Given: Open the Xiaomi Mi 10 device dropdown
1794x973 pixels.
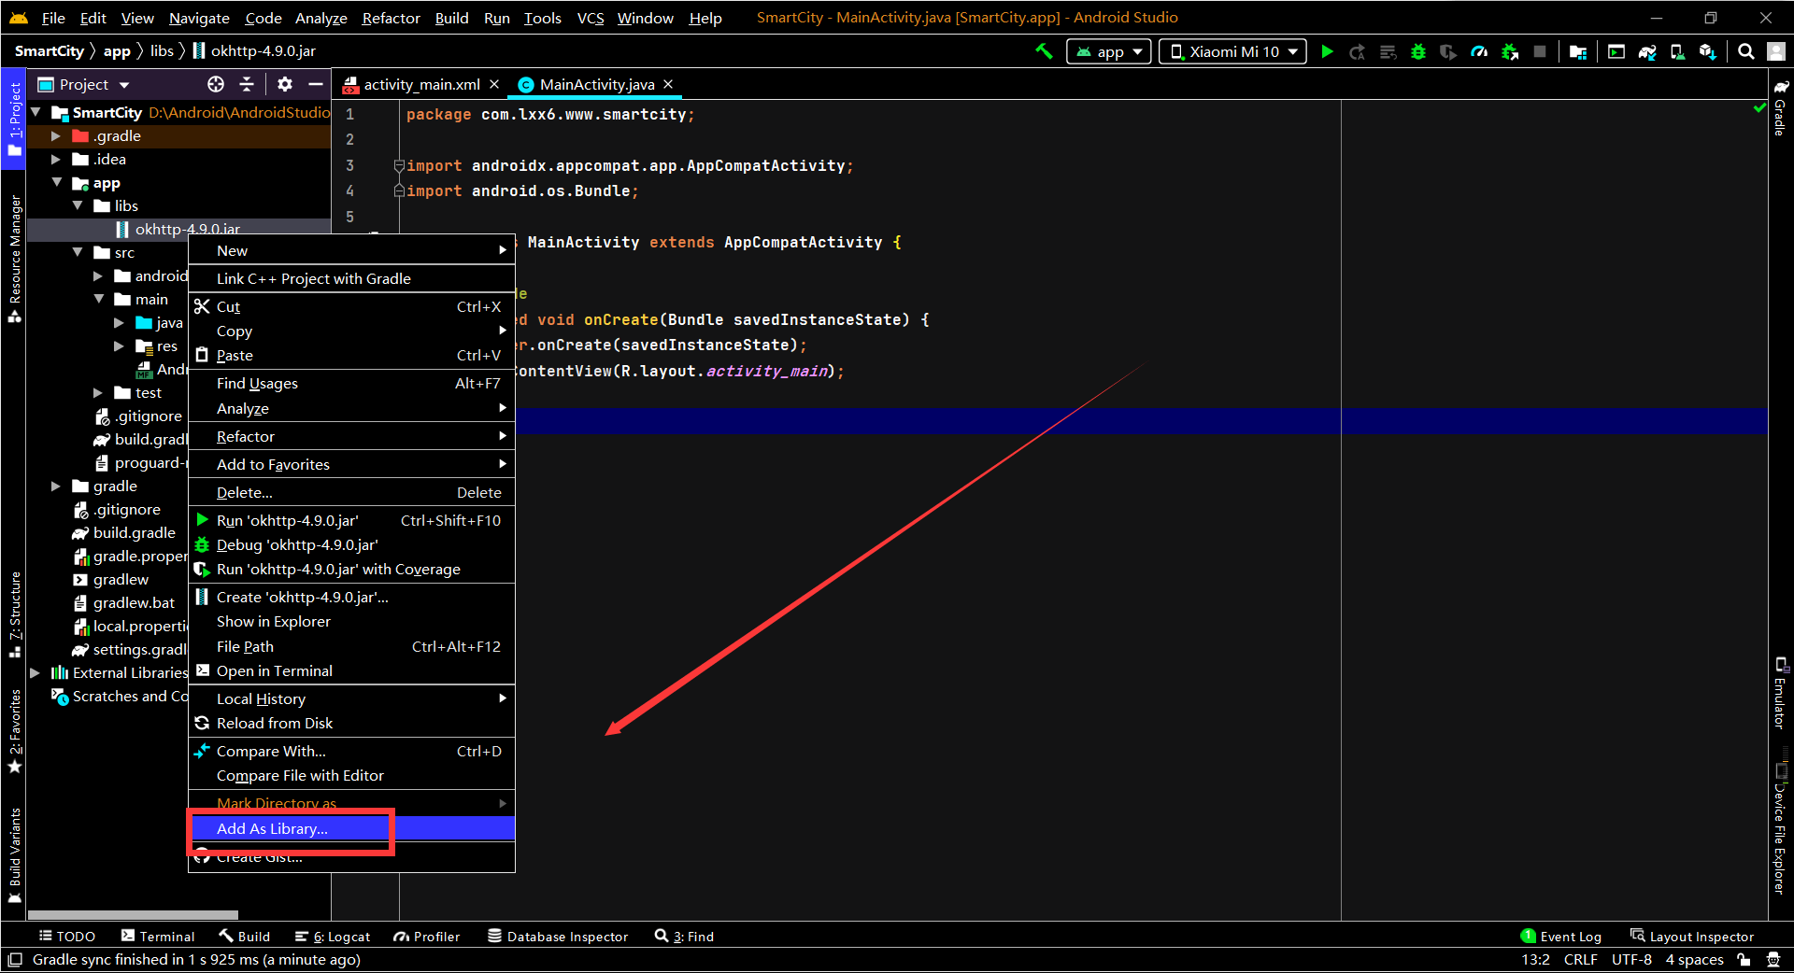Looking at the screenshot, I should tap(1233, 51).
